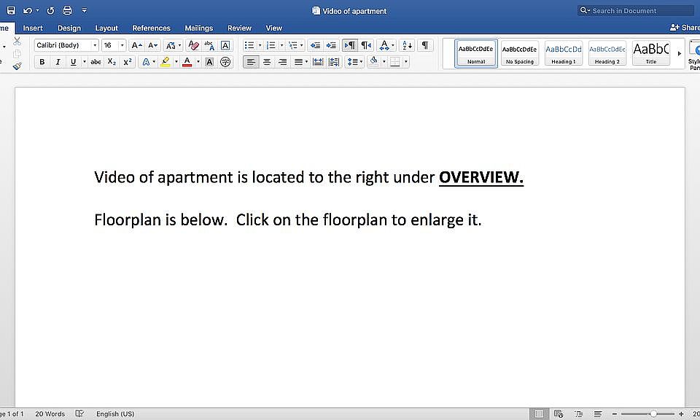
Task: Click the paragraph Shading paint bucket
Action: (x=373, y=62)
